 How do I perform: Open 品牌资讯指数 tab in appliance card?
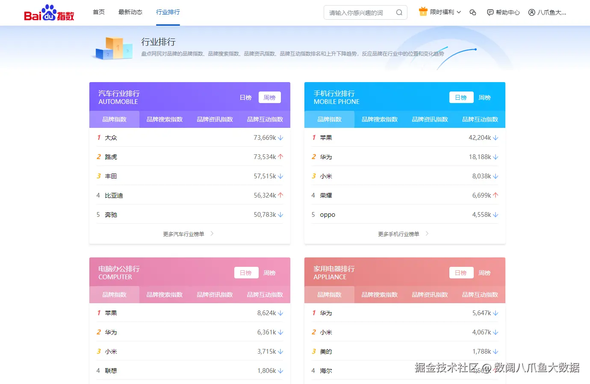(430, 295)
